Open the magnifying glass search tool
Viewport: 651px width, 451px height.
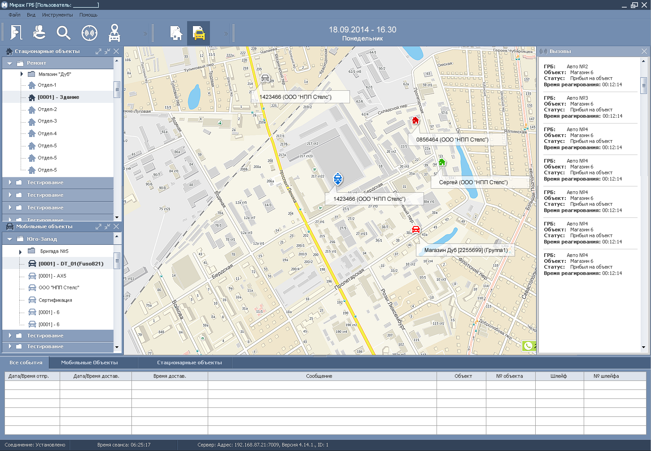point(63,33)
